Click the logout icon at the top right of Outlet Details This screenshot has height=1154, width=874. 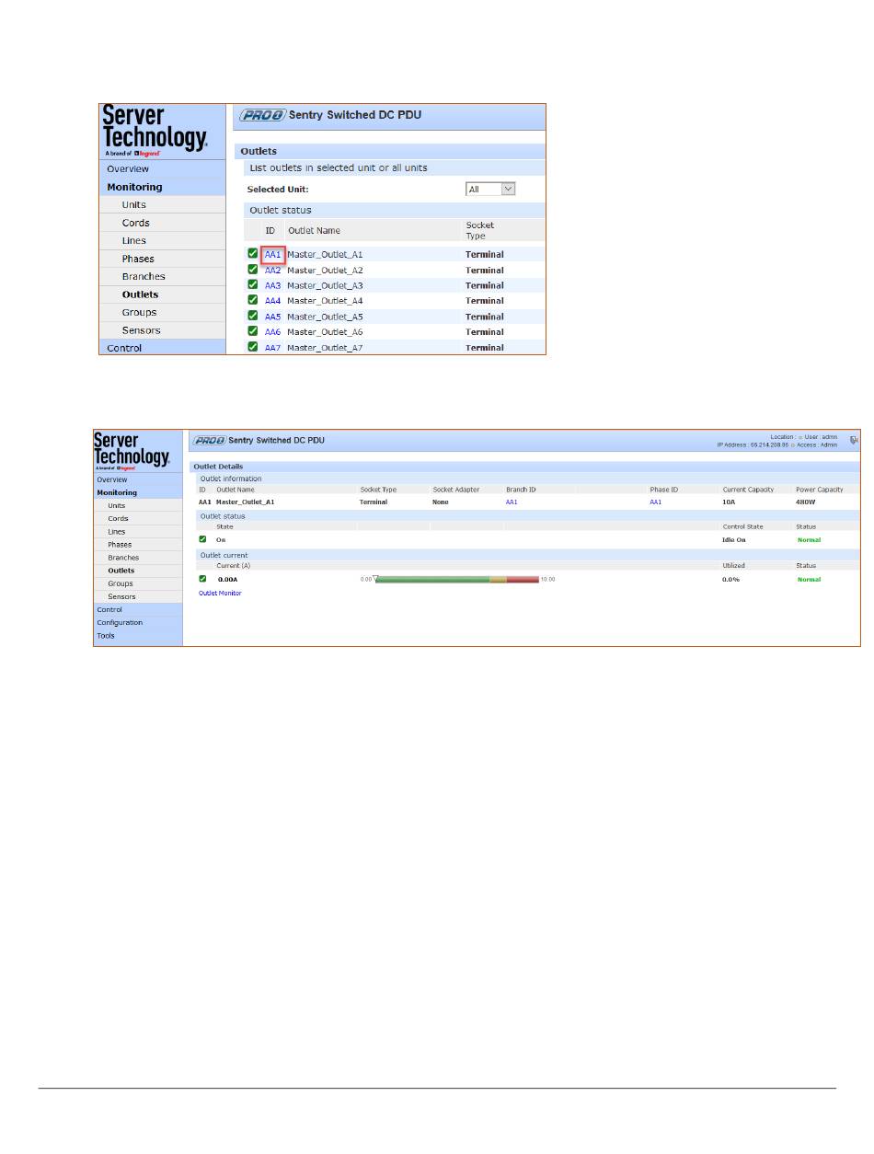[x=854, y=440]
